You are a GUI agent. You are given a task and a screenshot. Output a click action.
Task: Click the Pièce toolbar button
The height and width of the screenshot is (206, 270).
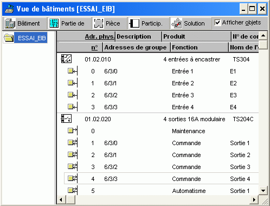coord(110,23)
